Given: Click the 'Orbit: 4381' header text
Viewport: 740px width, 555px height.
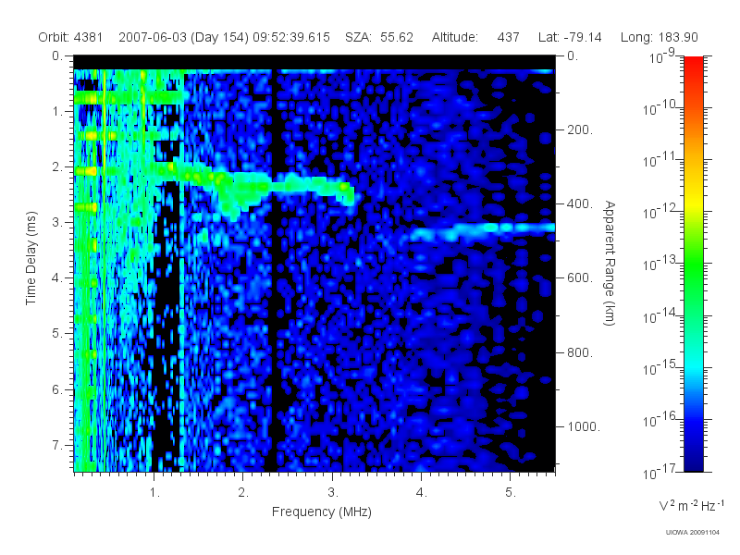Looking at the screenshot, I should coord(70,37).
